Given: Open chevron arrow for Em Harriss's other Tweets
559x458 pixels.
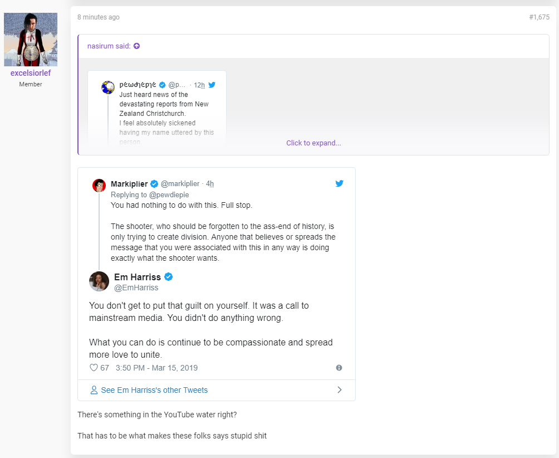Looking at the screenshot, I should point(340,390).
